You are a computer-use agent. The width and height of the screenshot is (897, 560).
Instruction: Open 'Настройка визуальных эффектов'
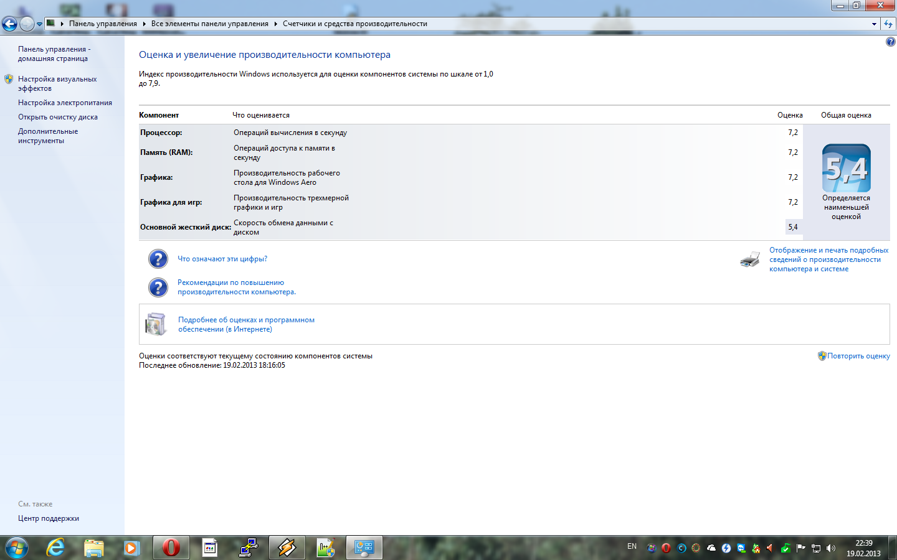(57, 83)
